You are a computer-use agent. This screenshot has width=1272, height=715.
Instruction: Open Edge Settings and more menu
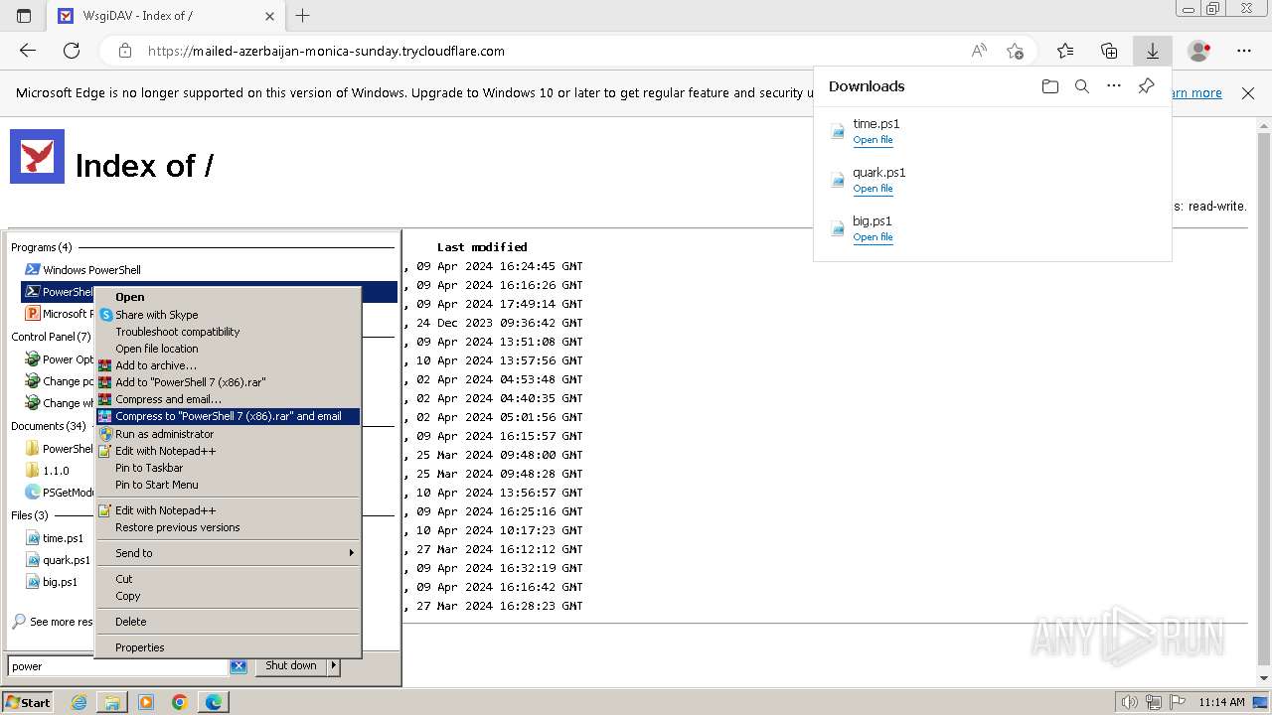pyautogui.click(x=1244, y=51)
